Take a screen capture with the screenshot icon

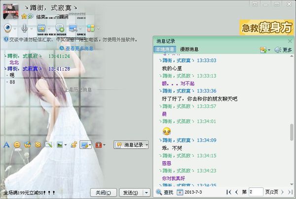(x=84, y=145)
